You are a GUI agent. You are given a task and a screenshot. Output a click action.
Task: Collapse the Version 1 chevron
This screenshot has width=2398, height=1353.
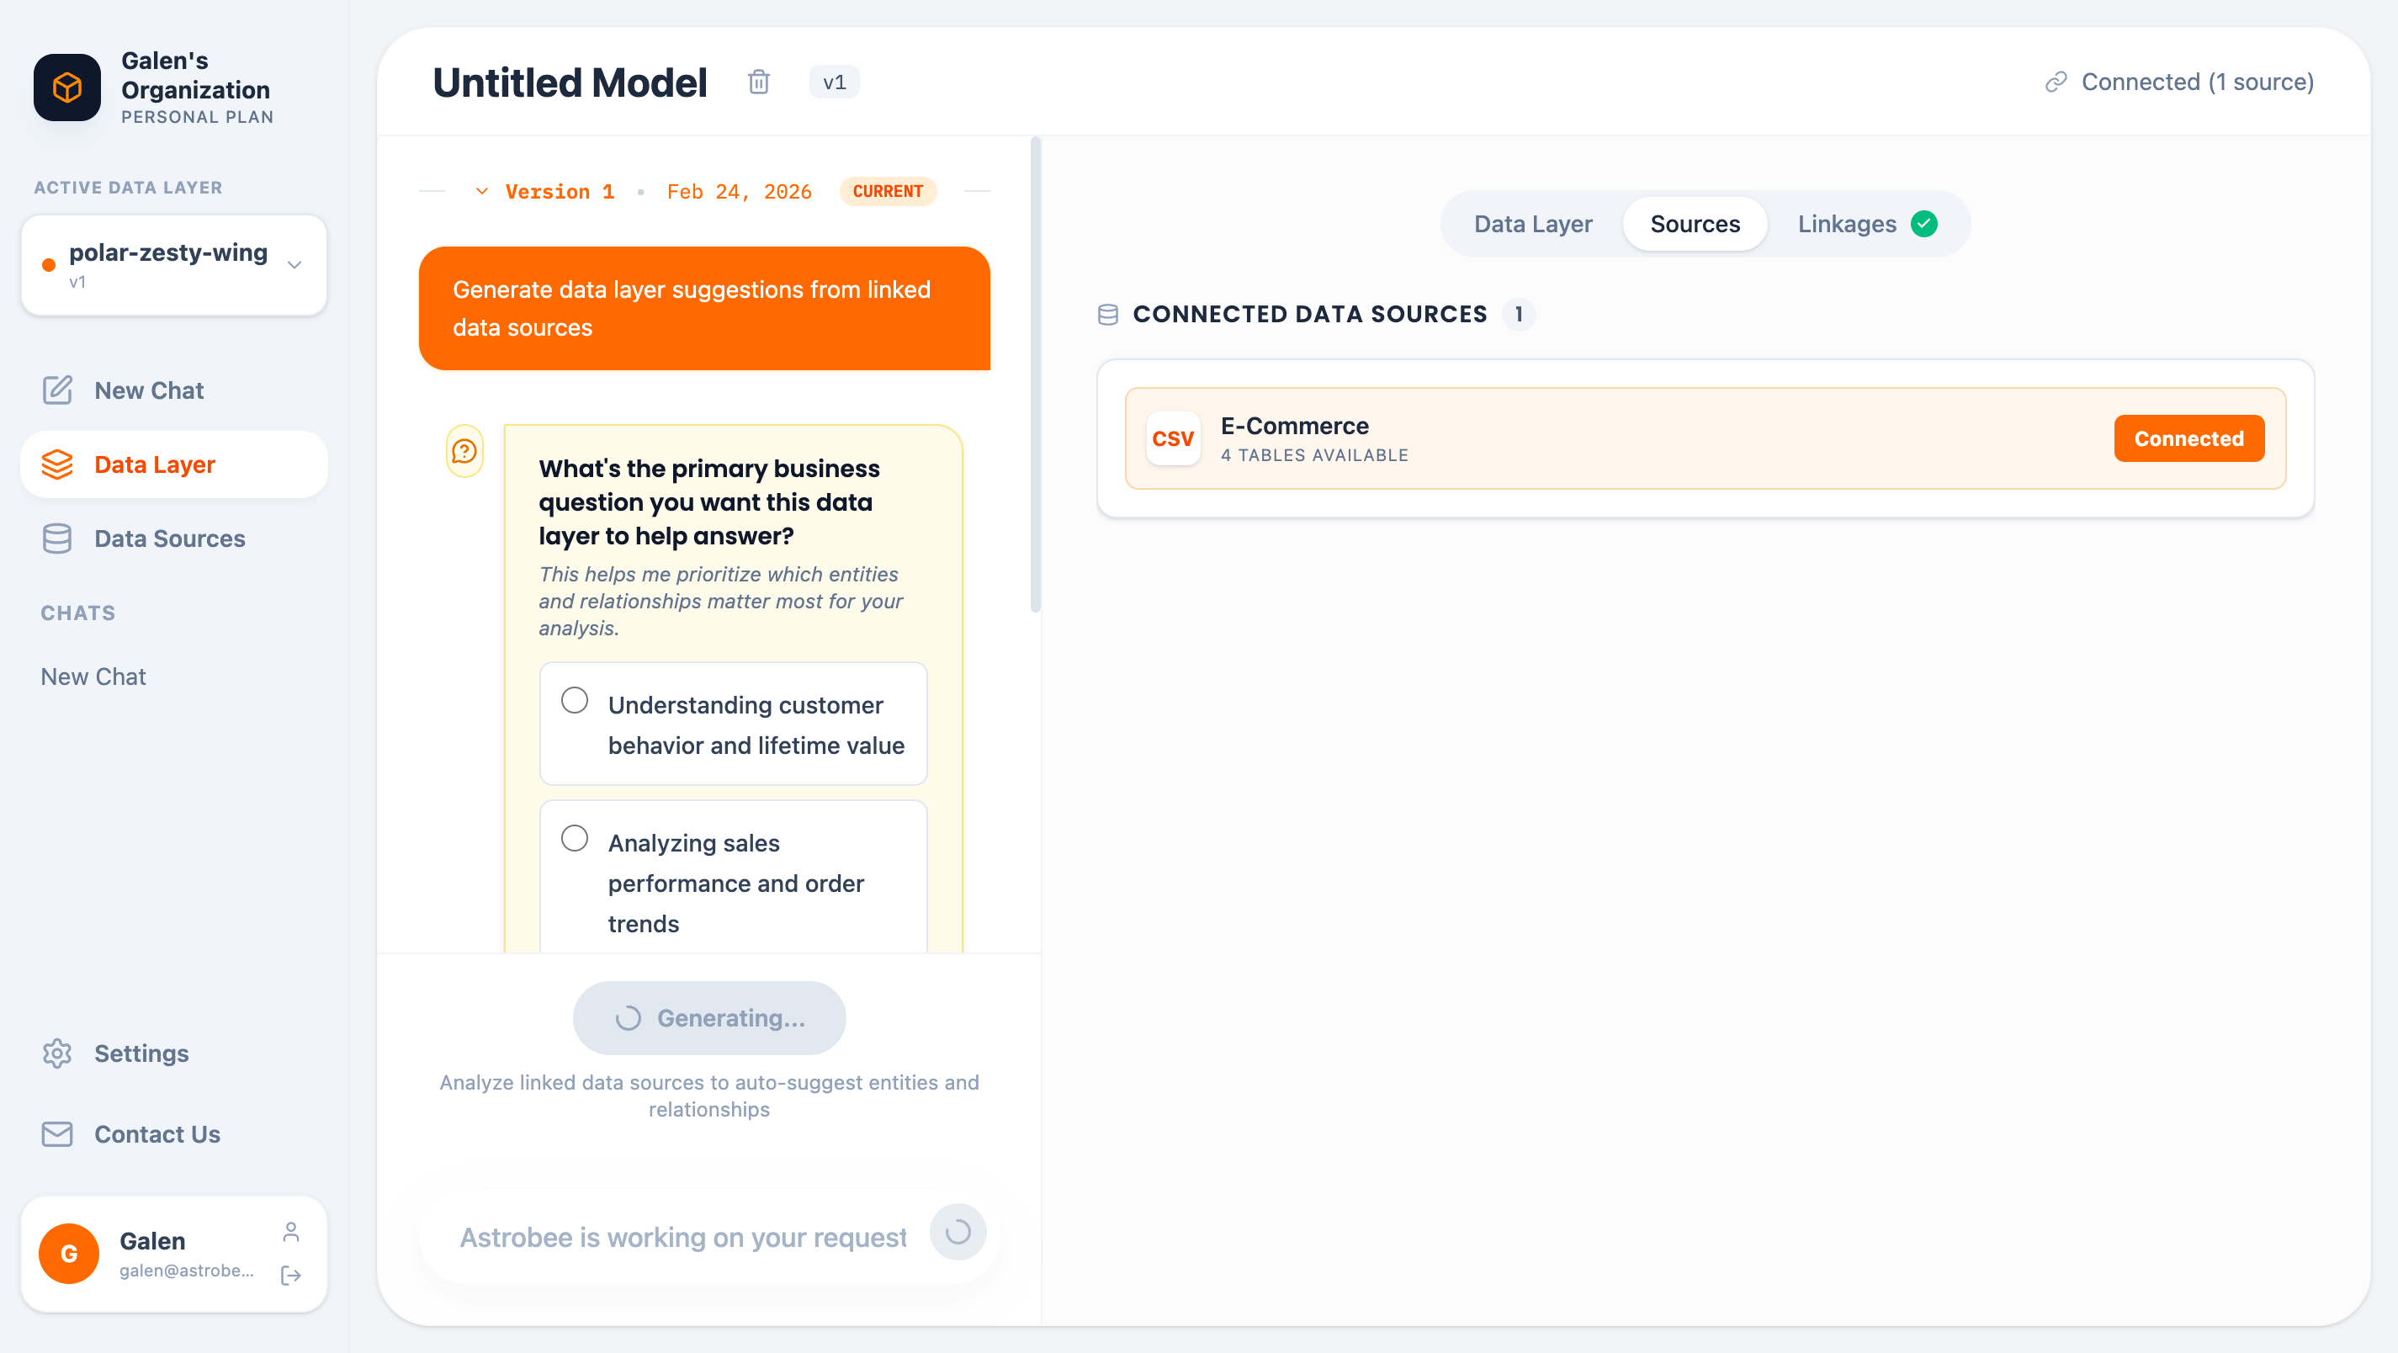pyautogui.click(x=481, y=192)
